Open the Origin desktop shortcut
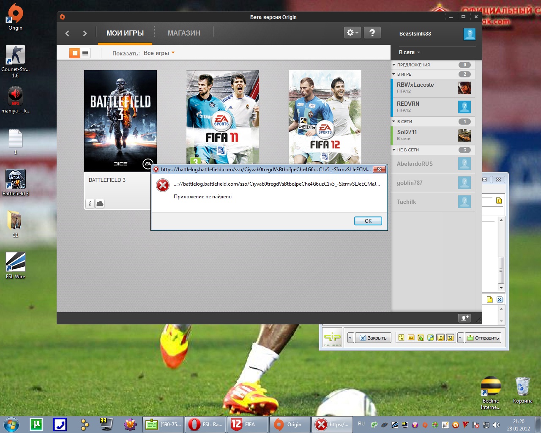This screenshot has width=541, height=433. coord(15,17)
